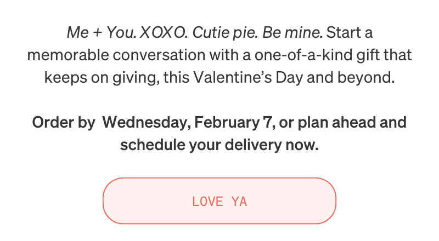439x241 pixels.
Task: Click the bold 'Order by' text
Action: (x=64, y=123)
